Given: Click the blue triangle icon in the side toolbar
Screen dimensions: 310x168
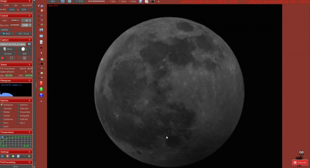Looking at the screenshot, I should coord(42,6).
